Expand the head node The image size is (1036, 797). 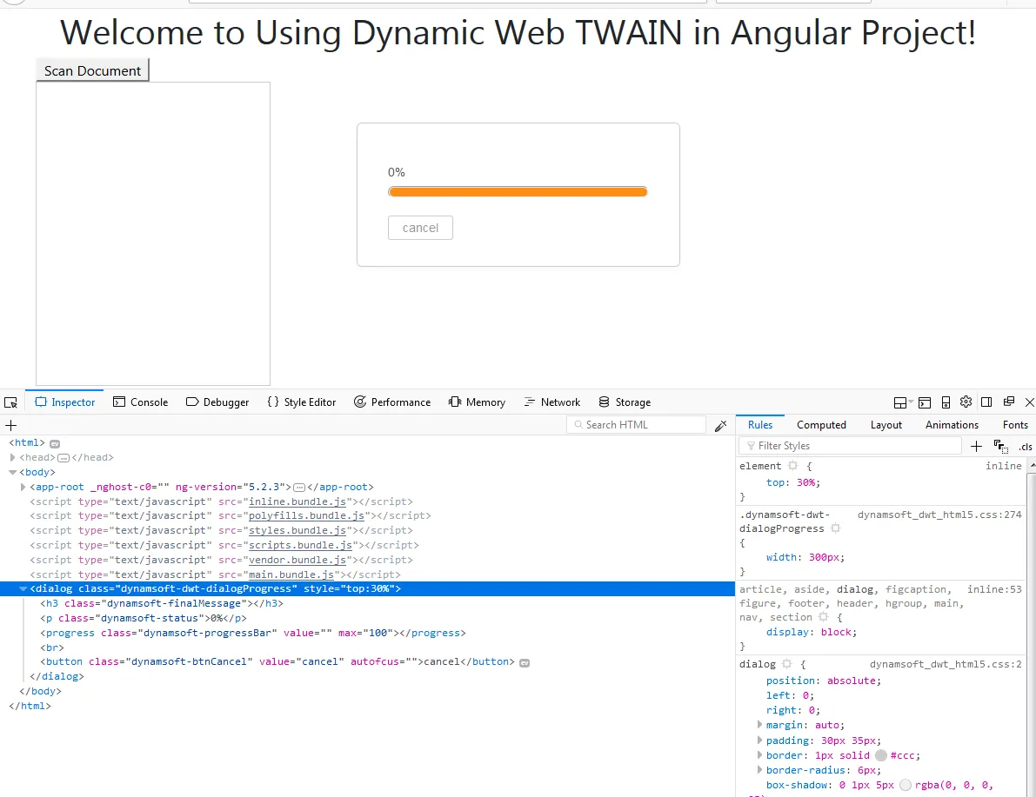[x=12, y=457]
